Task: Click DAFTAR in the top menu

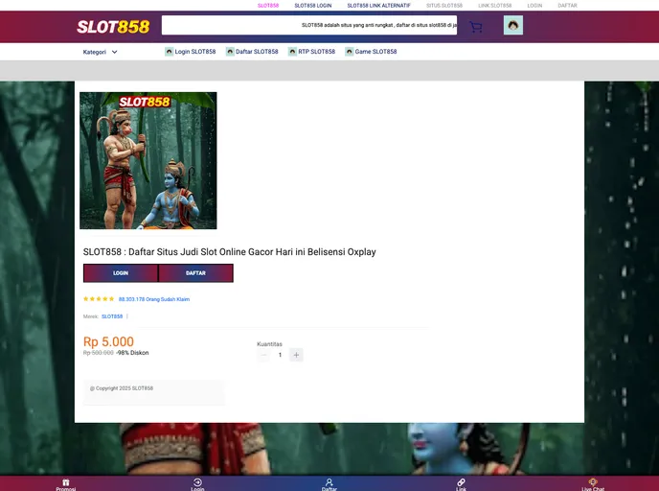Action: pos(567,6)
